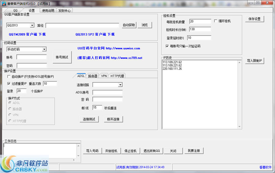This screenshot has height=173, width=275.
Task: Click the 打码 账号 input field
Action: [31, 57]
